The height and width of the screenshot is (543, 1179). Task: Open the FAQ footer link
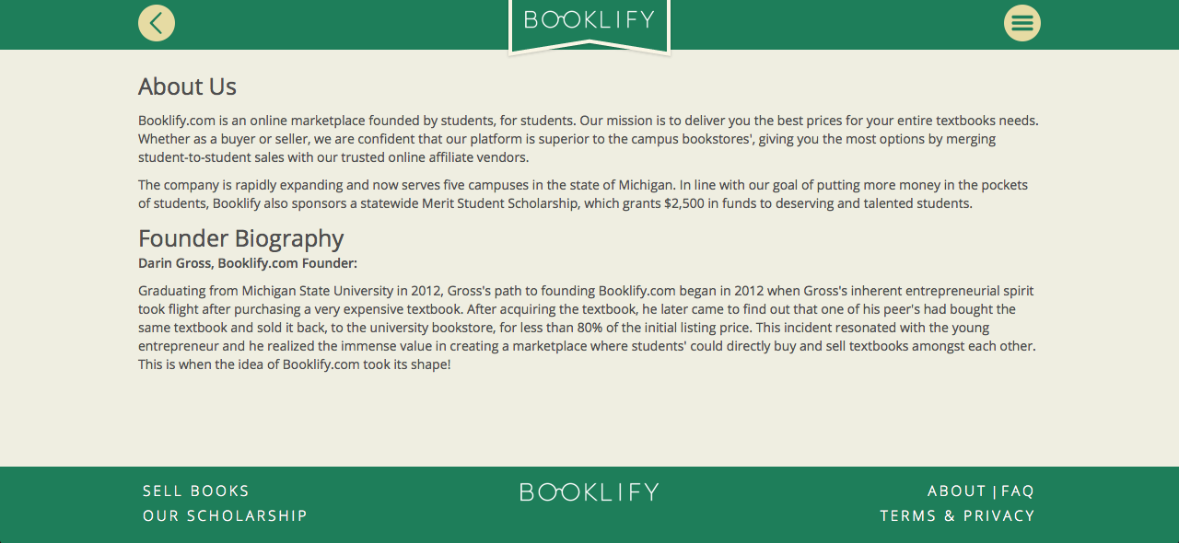click(x=1018, y=491)
